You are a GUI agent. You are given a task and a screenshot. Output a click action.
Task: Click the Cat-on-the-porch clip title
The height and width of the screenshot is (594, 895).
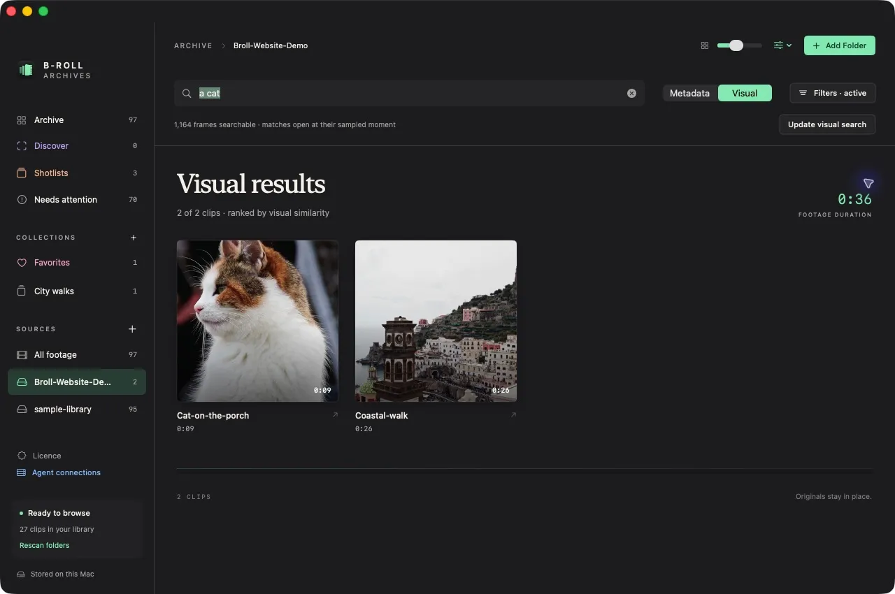click(x=213, y=415)
